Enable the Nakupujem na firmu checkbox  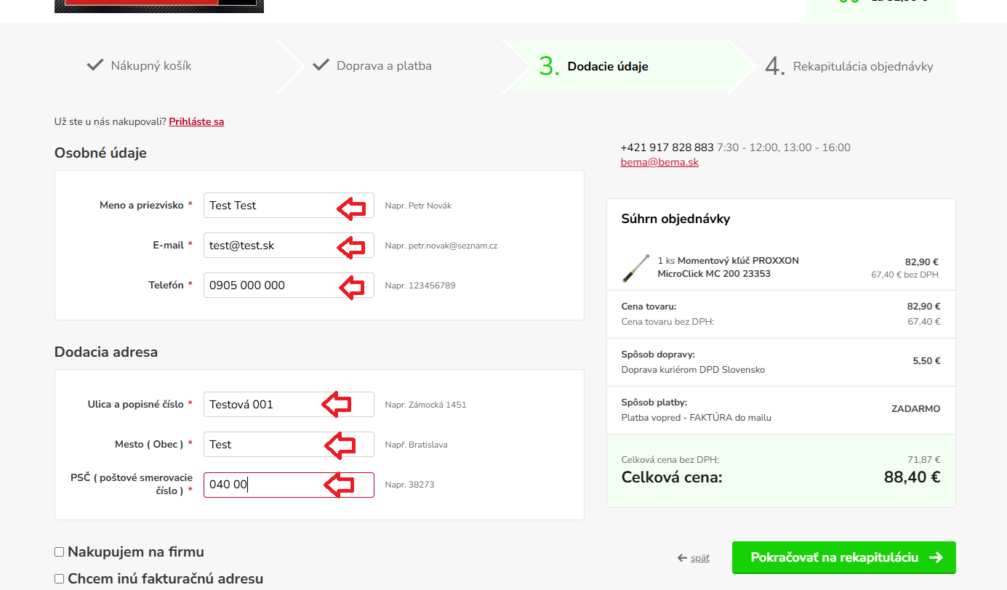[x=60, y=552]
